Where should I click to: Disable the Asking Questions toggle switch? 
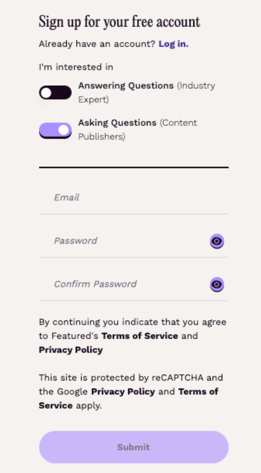(x=55, y=130)
